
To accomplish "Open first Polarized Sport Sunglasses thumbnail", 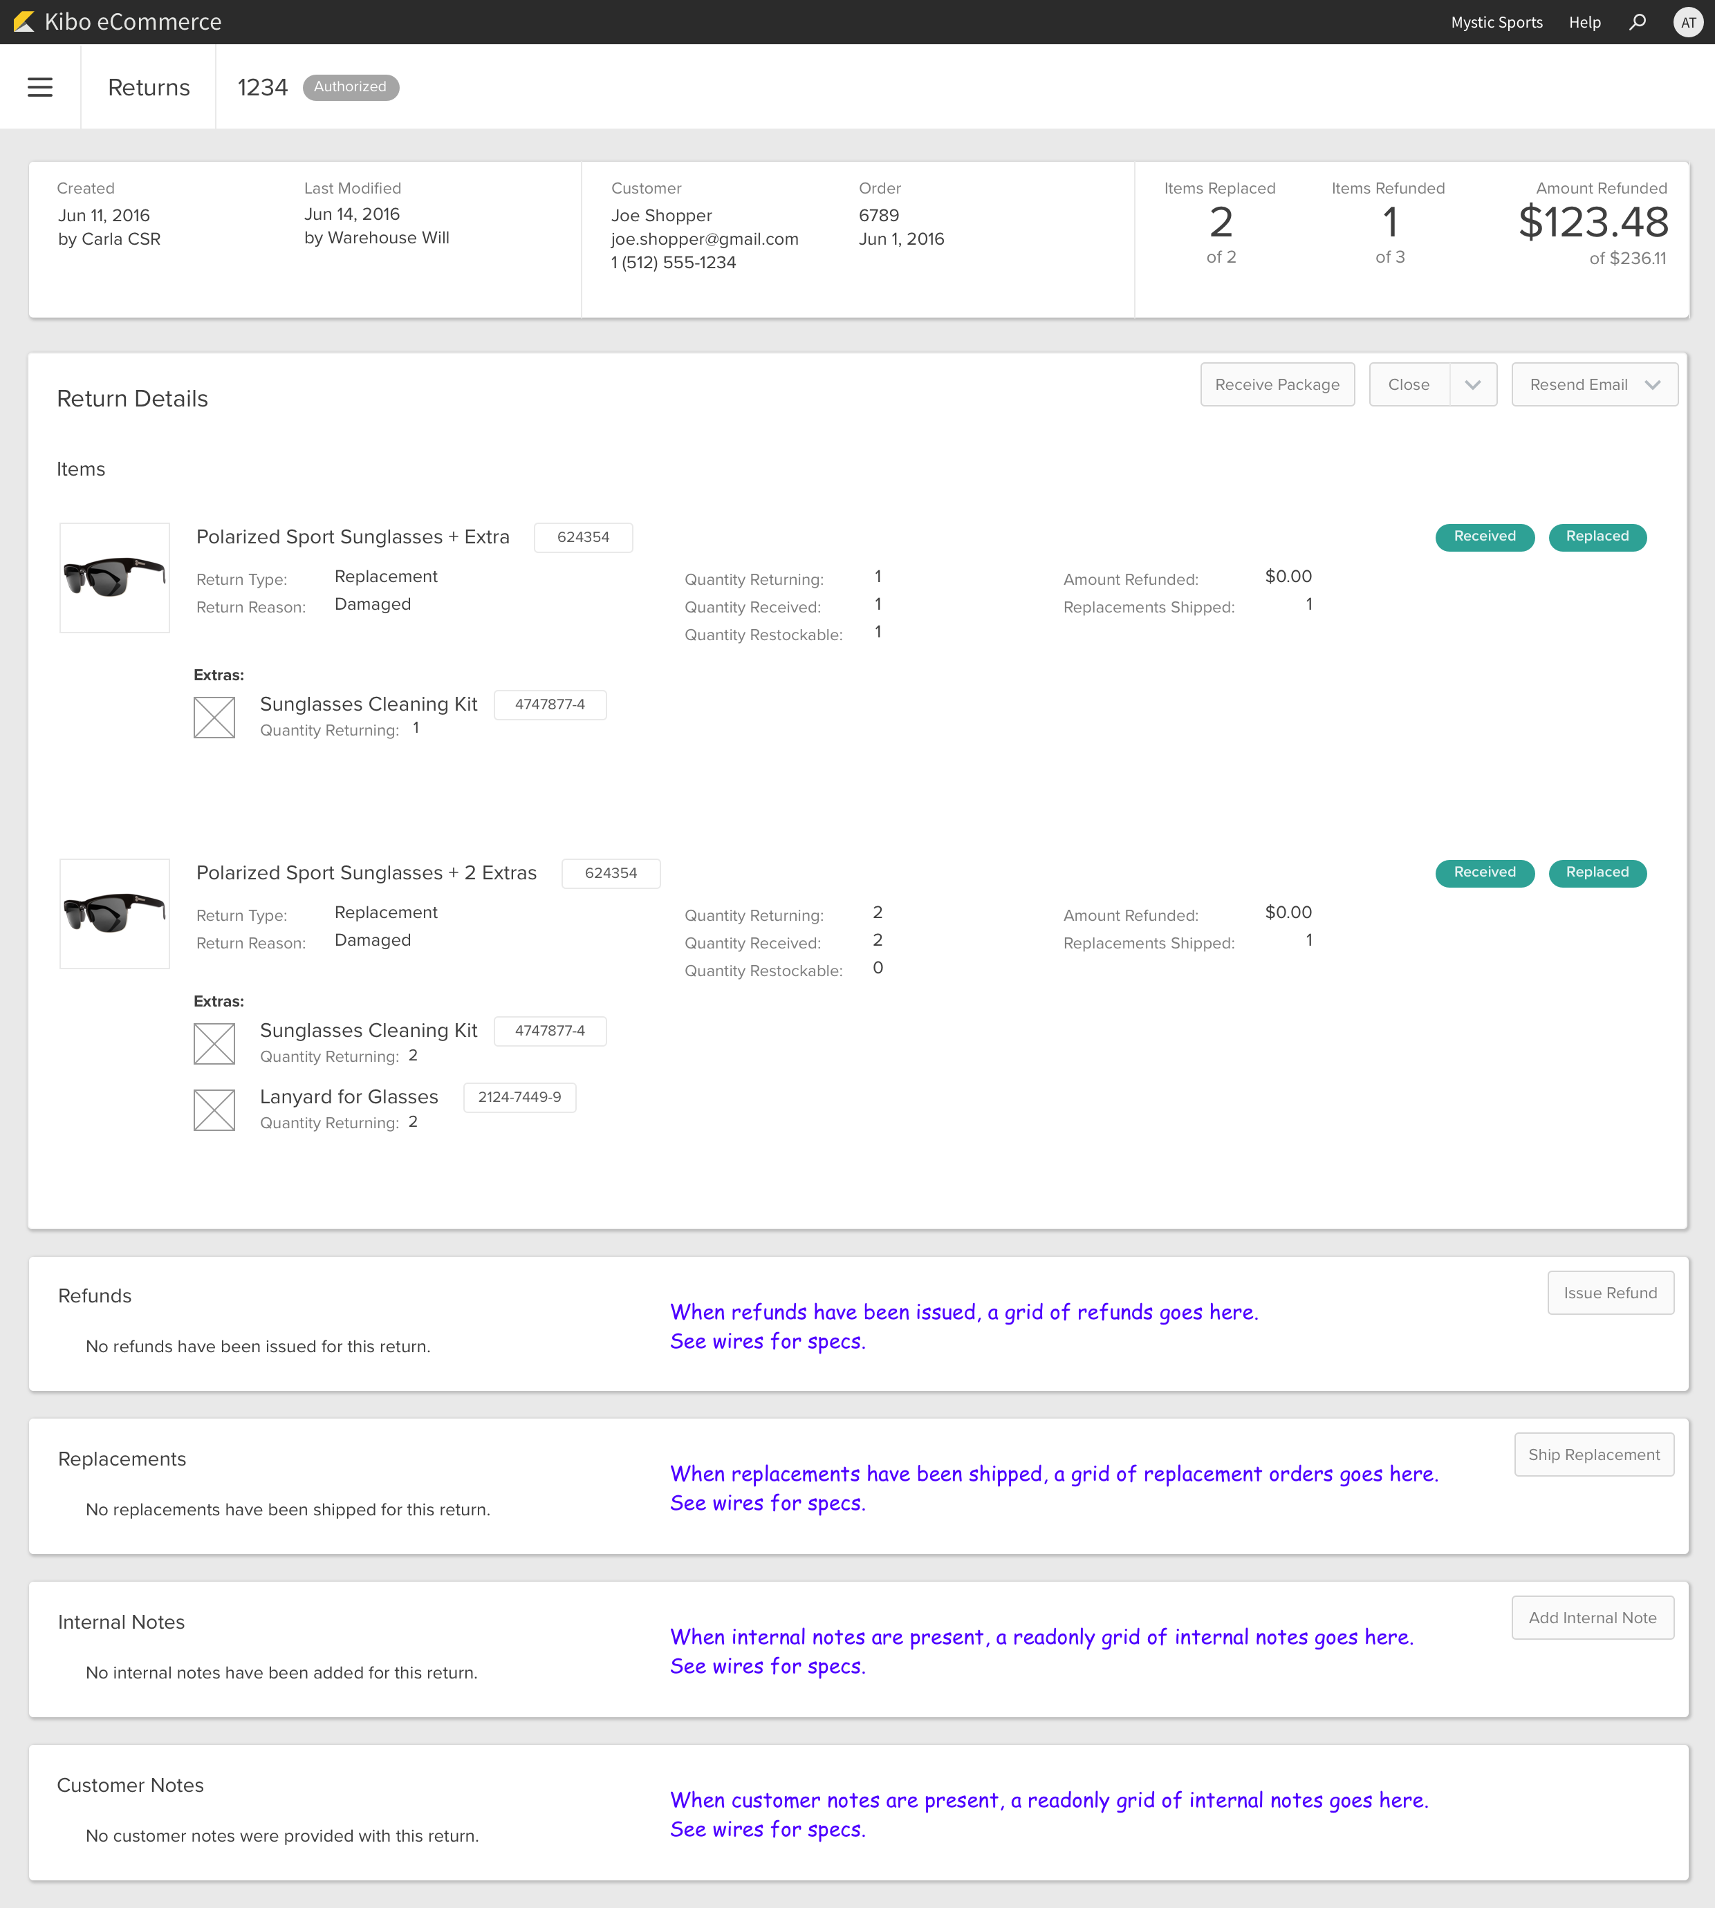I will 115,577.
